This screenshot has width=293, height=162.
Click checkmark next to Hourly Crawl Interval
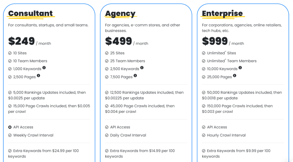(204, 135)
